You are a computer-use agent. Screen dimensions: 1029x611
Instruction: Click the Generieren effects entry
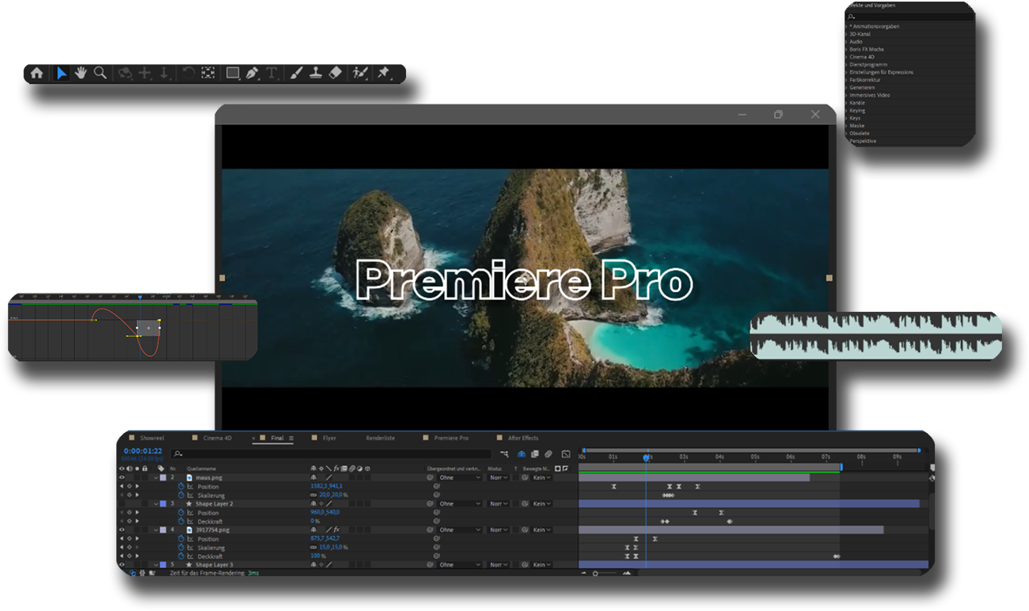click(862, 87)
